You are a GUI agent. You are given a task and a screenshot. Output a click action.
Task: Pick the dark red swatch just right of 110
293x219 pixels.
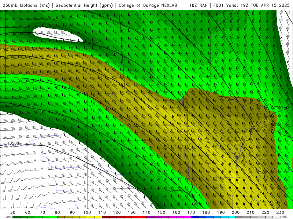105,217
